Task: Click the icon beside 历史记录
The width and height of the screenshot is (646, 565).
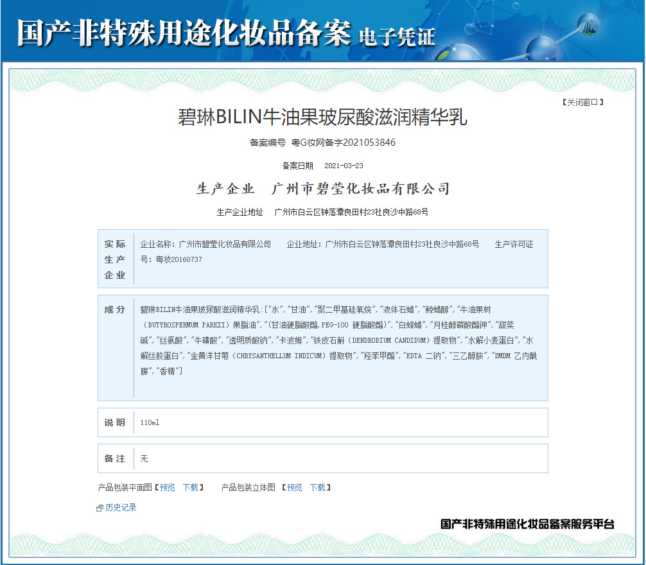Action: point(100,508)
